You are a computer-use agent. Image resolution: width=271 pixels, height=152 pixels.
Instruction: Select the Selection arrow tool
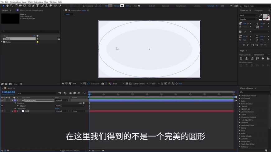[3, 6]
